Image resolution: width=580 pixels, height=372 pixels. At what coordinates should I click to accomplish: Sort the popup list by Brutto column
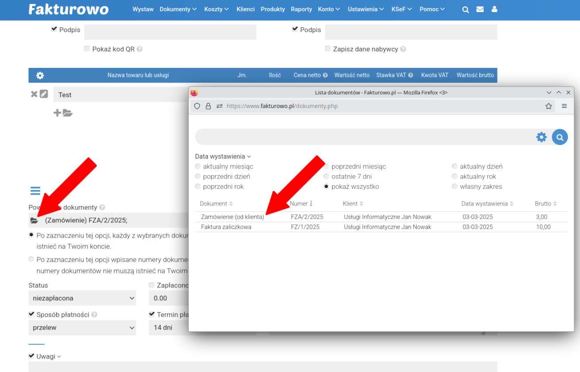[x=546, y=204]
